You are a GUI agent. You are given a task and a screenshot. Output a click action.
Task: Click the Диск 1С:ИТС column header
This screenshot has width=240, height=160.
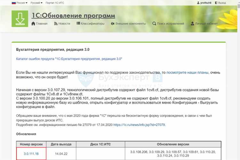coord(100,144)
